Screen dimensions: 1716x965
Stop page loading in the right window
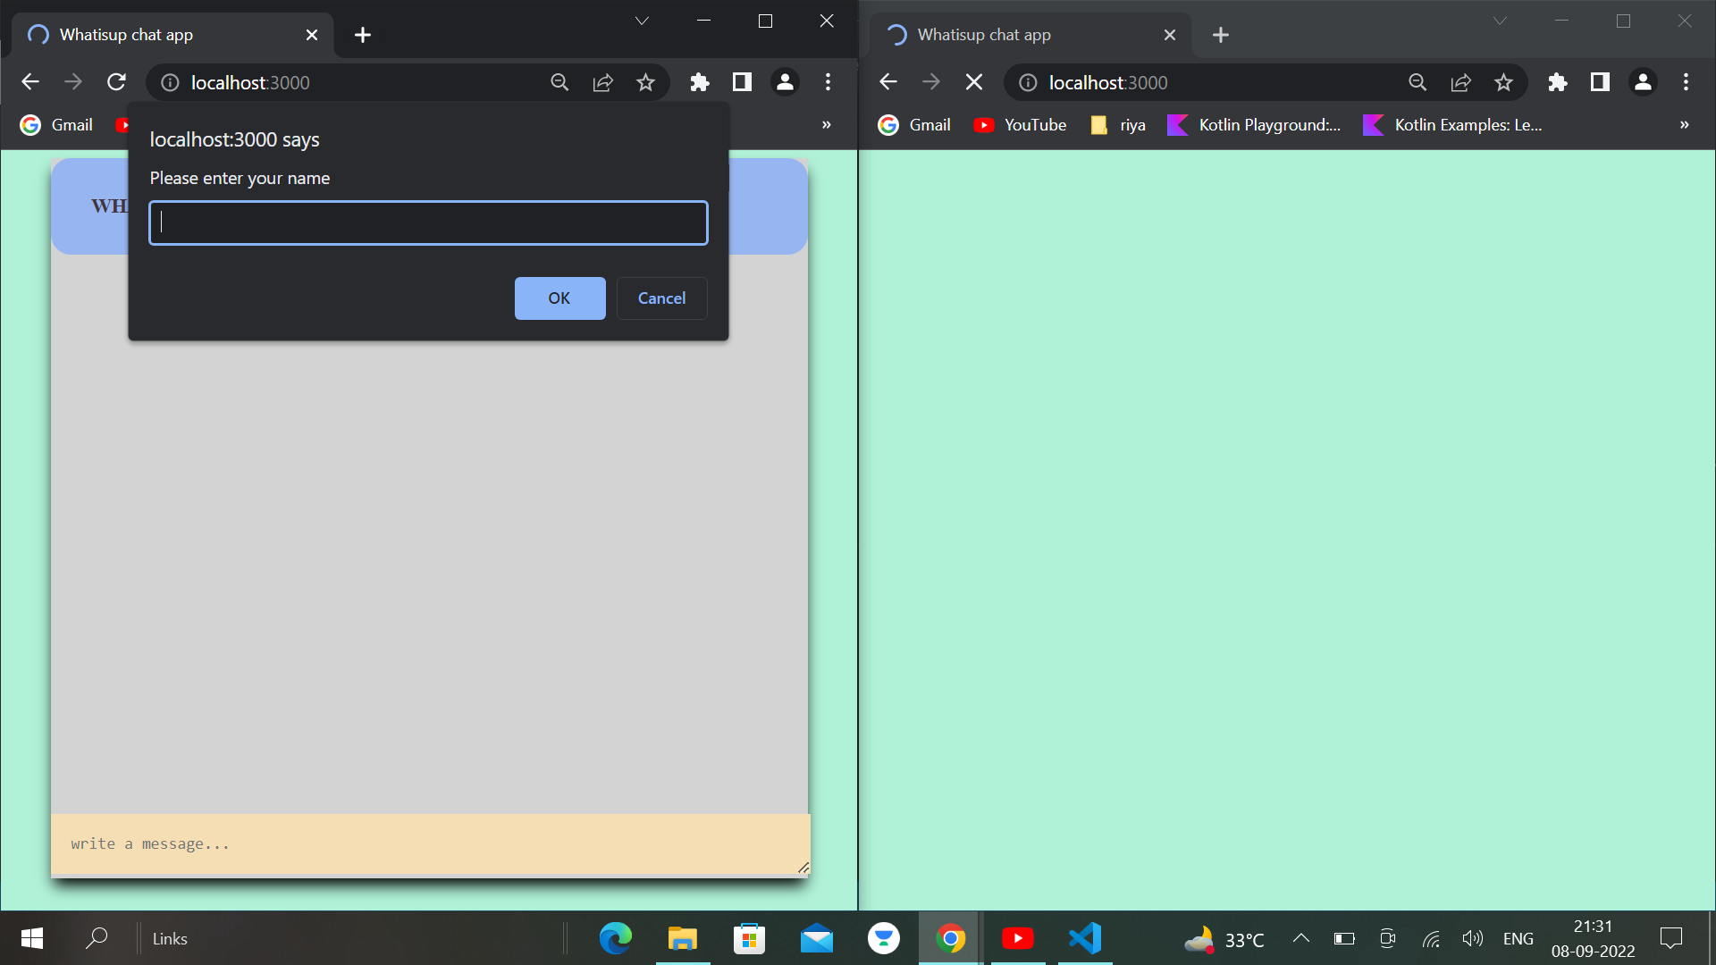coord(973,81)
